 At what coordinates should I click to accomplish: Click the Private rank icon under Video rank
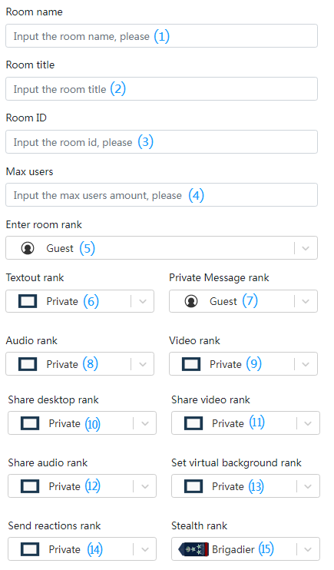(x=191, y=364)
